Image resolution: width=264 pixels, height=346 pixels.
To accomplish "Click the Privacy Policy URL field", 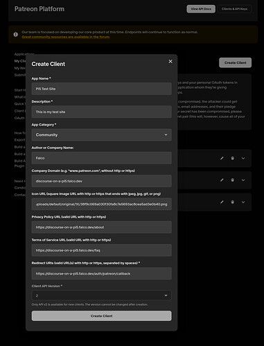I will pyautogui.click(x=102, y=227).
